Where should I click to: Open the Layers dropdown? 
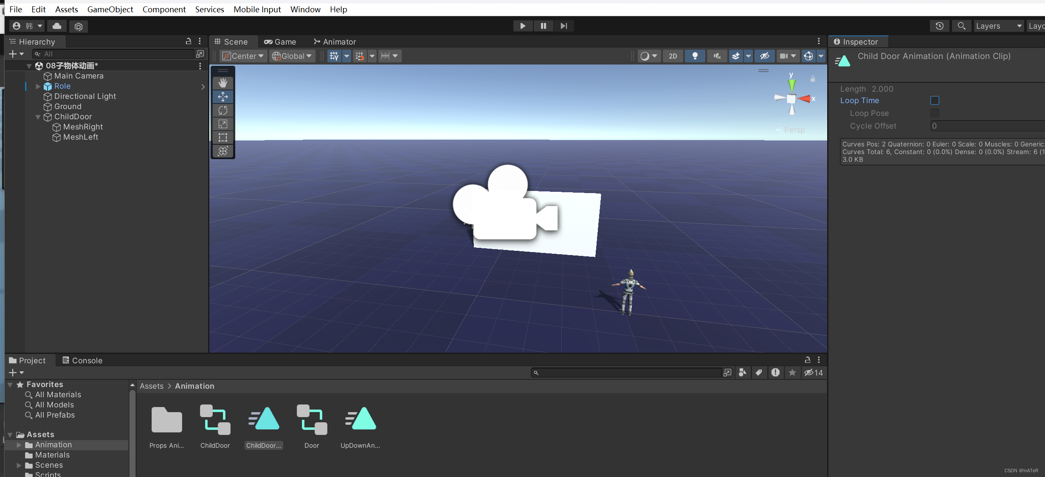click(998, 26)
